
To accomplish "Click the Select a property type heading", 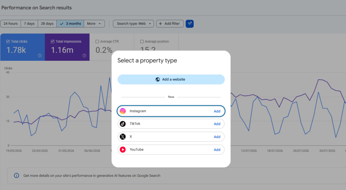I will click(147, 60).
